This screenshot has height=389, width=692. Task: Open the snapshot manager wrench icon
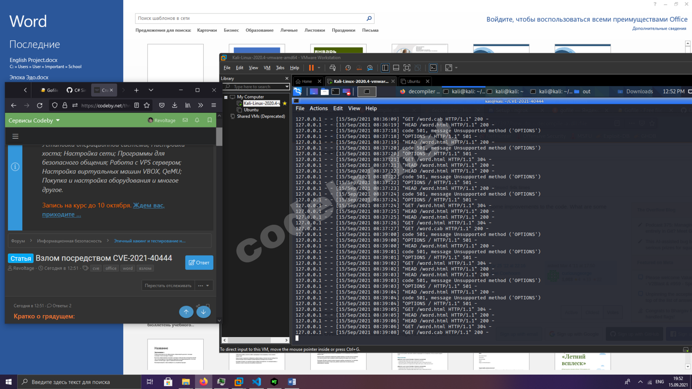370,68
